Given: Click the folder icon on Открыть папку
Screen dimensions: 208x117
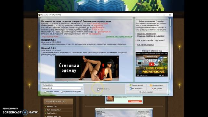Looking at the screenshot, I should pyautogui.click(x=151, y=85).
